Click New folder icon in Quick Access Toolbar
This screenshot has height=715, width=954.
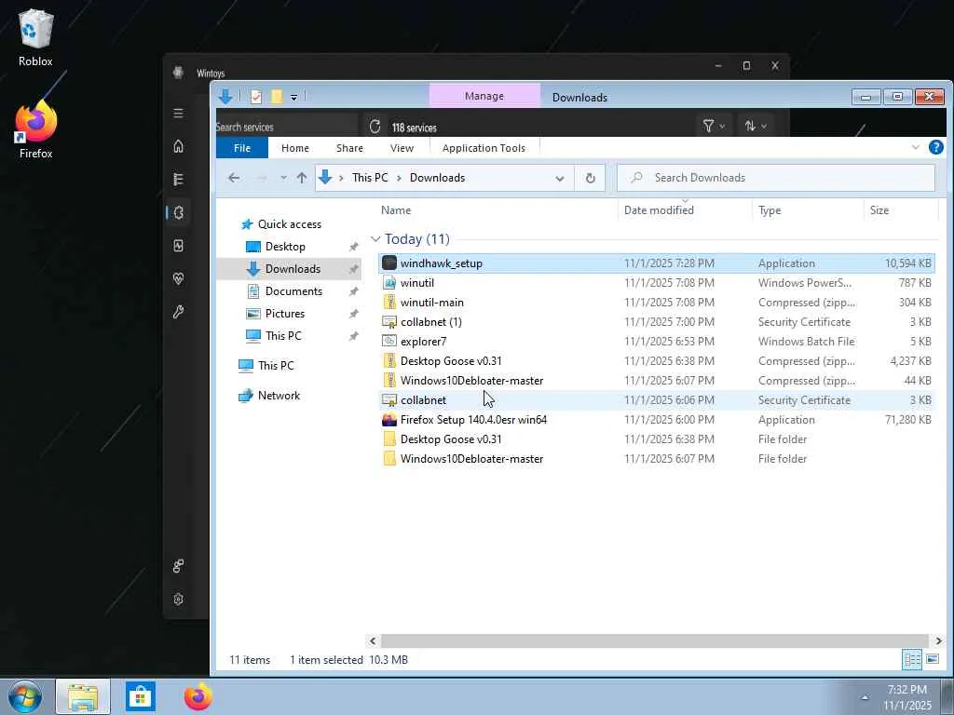point(277,96)
